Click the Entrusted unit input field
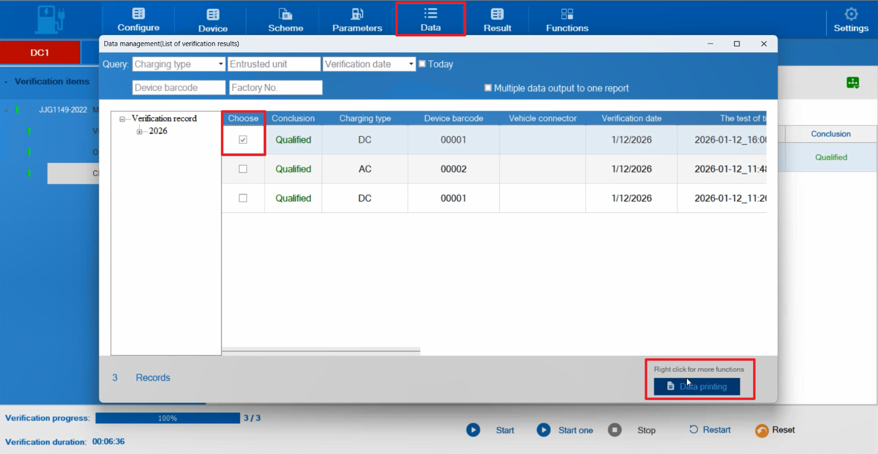Viewport: 878px width, 454px height. 274,64
